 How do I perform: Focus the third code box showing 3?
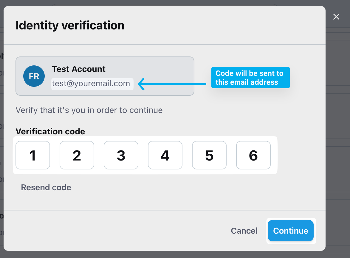121,155
